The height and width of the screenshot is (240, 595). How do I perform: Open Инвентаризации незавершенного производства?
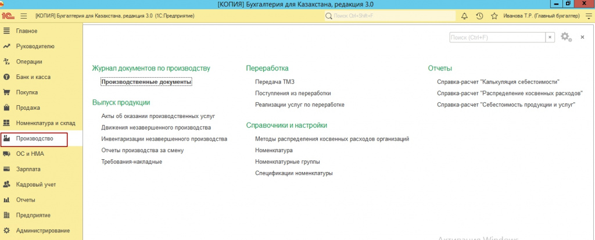pos(164,139)
